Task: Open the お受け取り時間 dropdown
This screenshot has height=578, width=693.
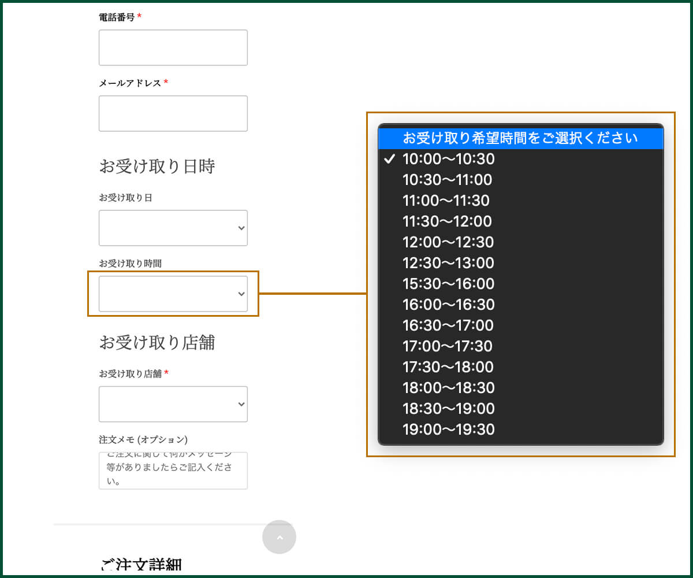Action: point(173,294)
